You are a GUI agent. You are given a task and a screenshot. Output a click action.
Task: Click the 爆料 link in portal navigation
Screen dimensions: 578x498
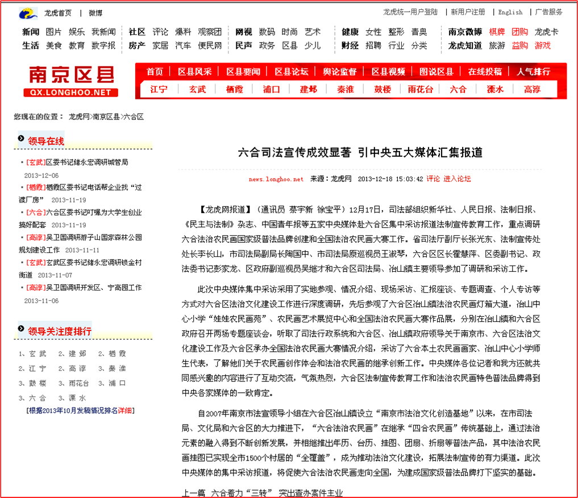[183, 32]
